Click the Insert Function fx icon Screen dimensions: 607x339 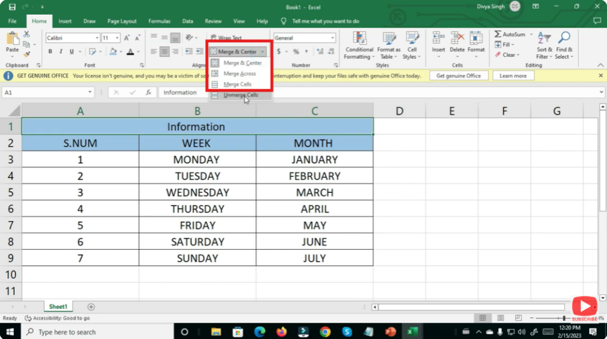point(148,93)
